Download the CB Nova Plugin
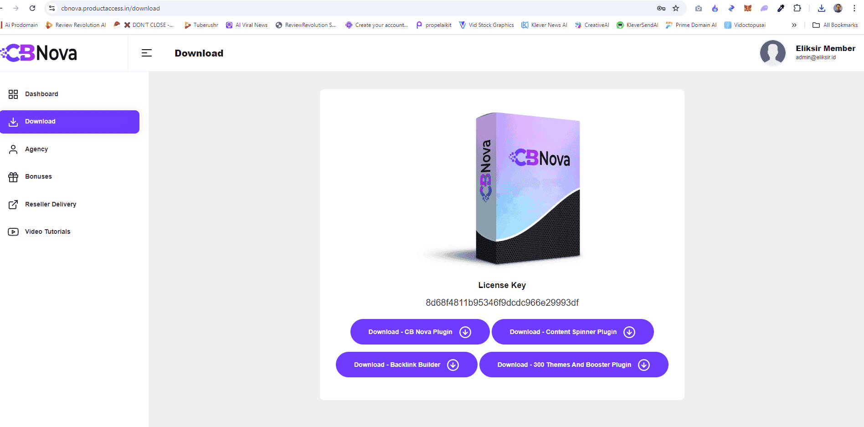 pos(420,332)
